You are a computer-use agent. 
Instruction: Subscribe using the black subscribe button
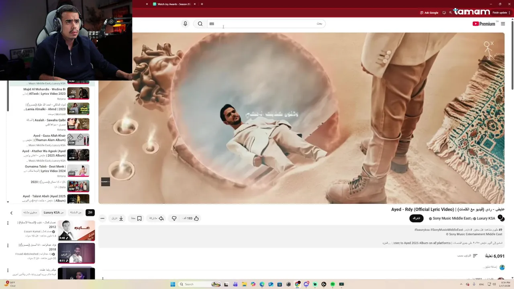pos(416,218)
